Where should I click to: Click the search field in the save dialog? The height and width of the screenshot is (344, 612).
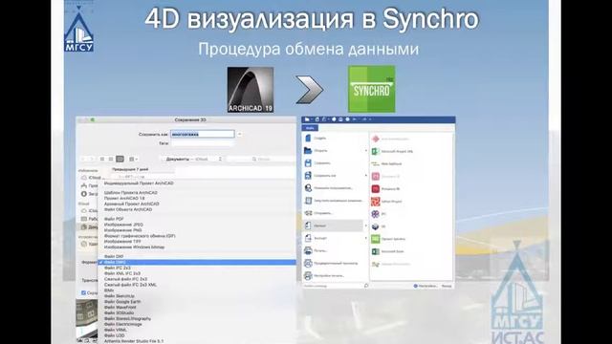[261, 160]
